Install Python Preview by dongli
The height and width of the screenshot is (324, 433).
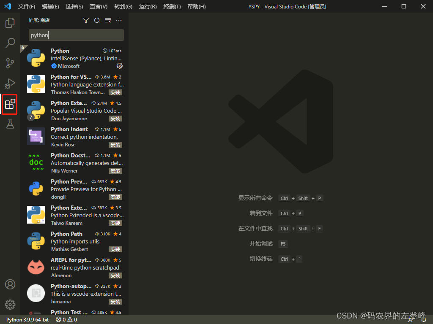coord(115,197)
